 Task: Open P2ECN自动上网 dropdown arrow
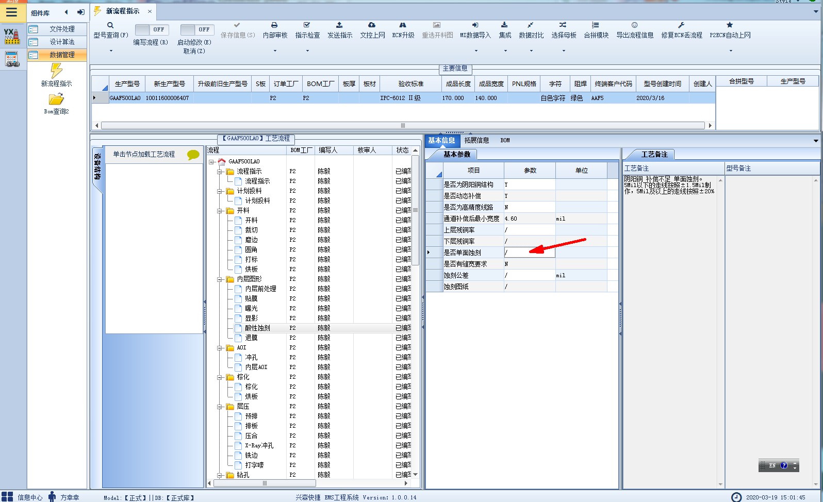(730, 51)
